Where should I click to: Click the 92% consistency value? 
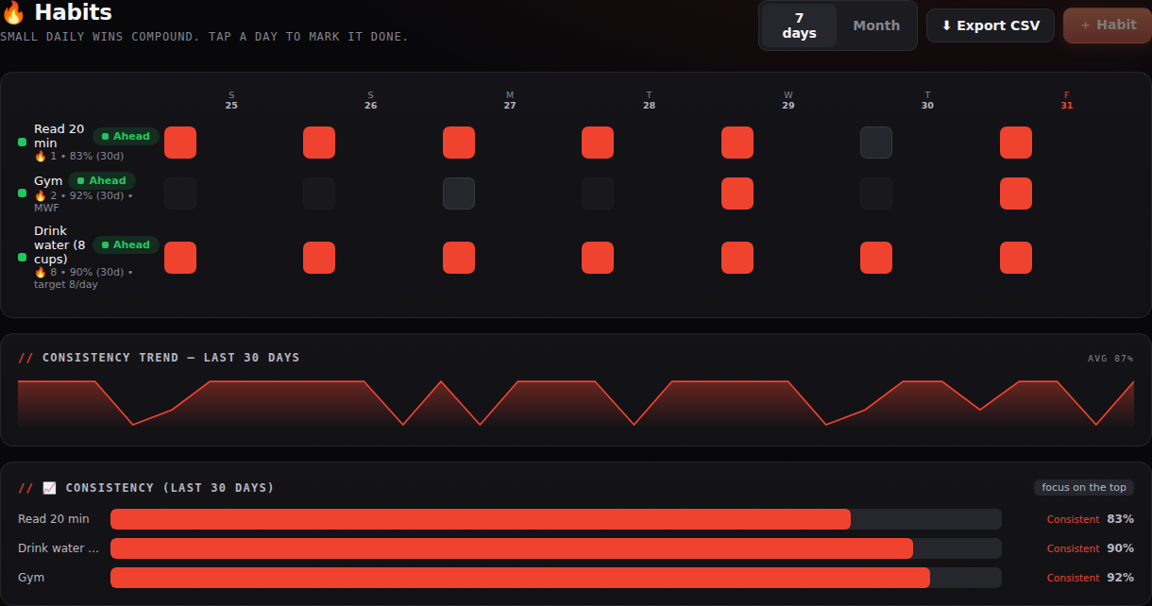[1121, 578]
